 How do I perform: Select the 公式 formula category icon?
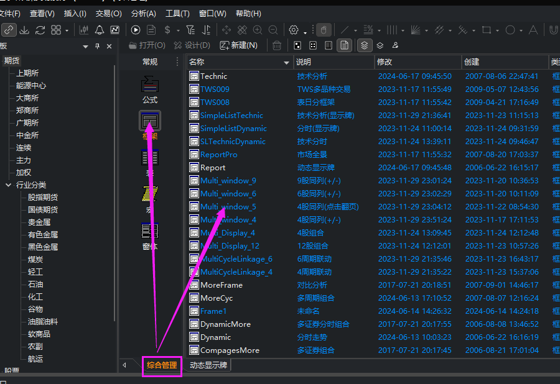coord(149,89)
